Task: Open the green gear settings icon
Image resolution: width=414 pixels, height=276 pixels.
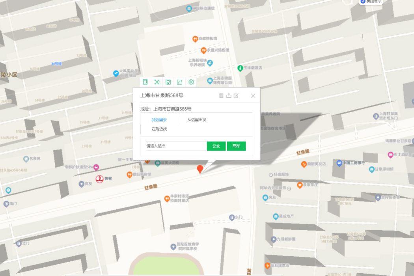Action: click(x=191, y=82)
